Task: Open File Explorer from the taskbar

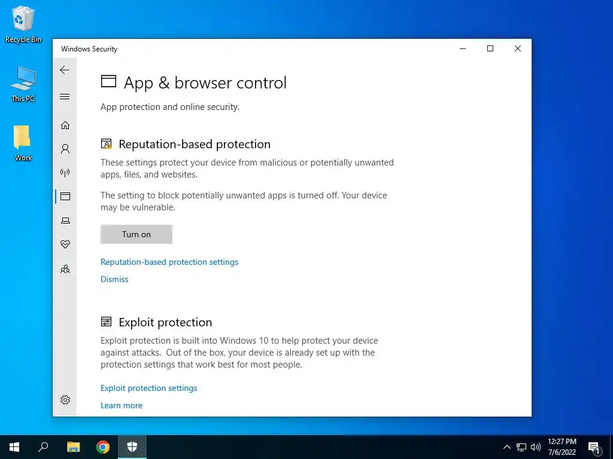Action: tap(73, 447)
